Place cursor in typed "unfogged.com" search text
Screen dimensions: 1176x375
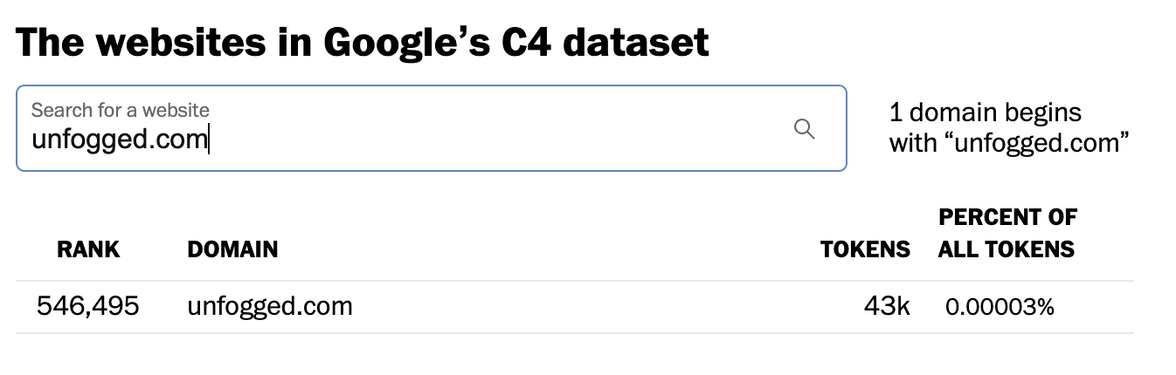pos(119,140)
